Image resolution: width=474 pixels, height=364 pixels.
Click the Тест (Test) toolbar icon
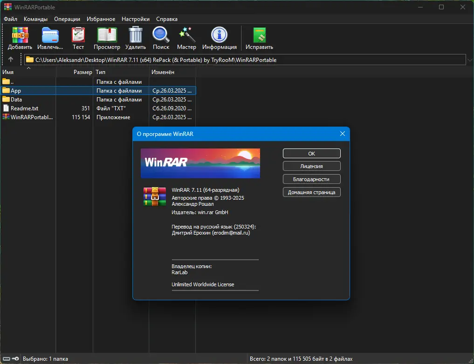click(78, 35)
